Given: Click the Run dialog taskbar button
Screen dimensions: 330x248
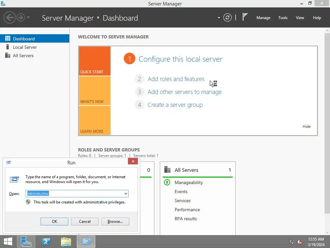Looking at the screenshot, I should (x=86, y=242).
